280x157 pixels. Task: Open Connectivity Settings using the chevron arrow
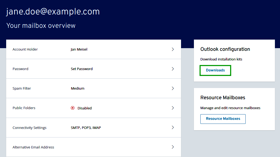(173, 128)
